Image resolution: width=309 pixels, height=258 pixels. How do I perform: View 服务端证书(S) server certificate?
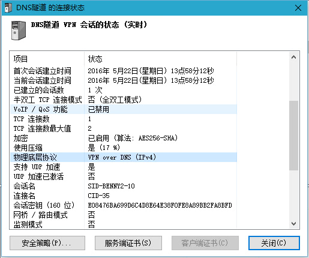(128, 243)
